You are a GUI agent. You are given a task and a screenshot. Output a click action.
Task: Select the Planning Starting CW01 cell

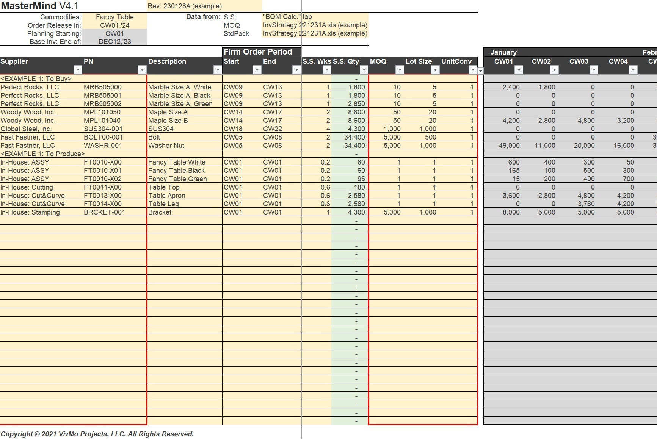tap(114, 34)
